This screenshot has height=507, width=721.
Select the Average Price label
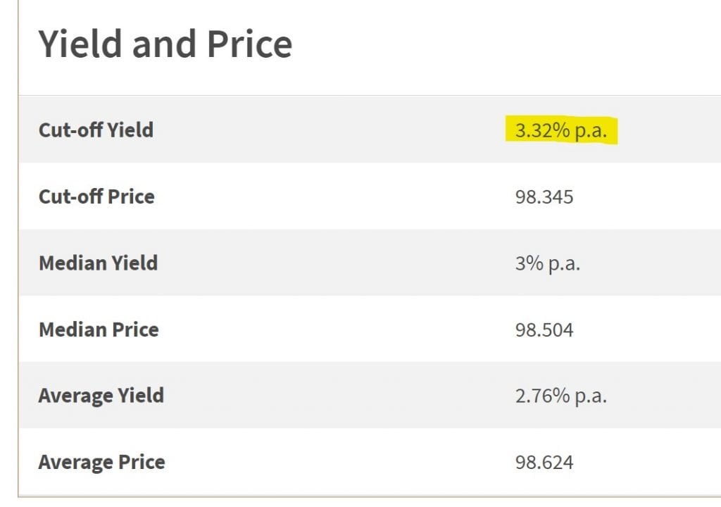pyautogui.click(x=101, y=463)
